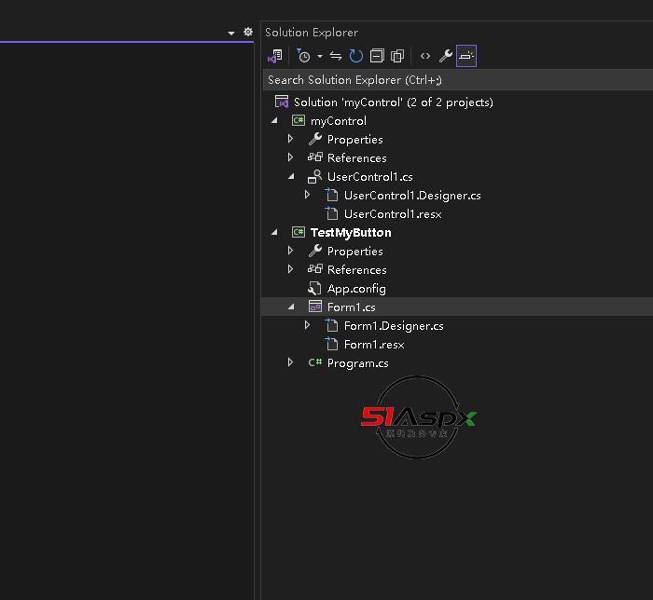
Task: Click the Pending Changes Filter clock icon
Action: click(302, 56)
